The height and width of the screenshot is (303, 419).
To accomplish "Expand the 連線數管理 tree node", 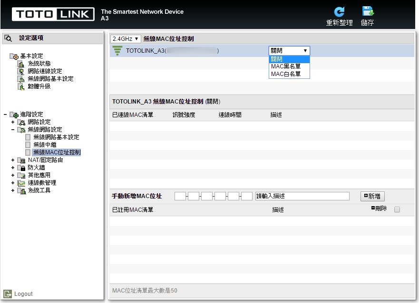I will 12,183.
